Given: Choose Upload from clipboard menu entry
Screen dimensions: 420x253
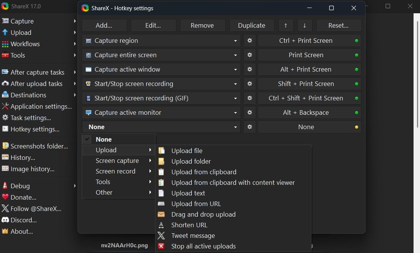Looking at the screenshot, I should 204,172.
